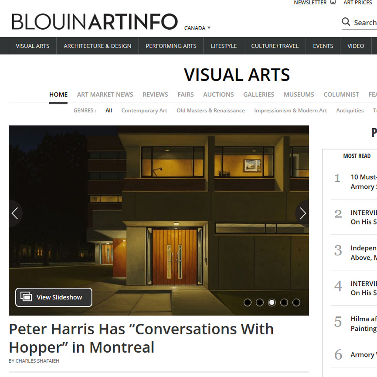Select third highlighted slideshow dot
The width and height of the screenshot is (377, 377).
[272, 302]
